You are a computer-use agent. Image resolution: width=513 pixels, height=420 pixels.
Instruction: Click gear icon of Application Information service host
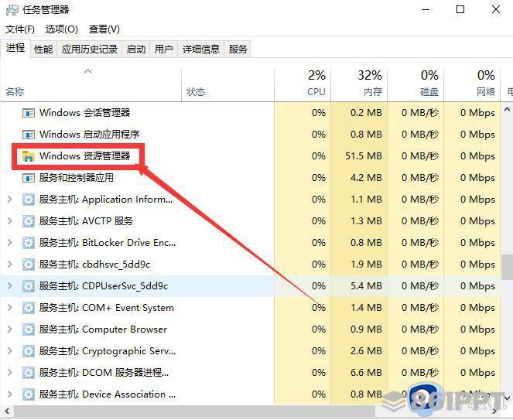29,200
